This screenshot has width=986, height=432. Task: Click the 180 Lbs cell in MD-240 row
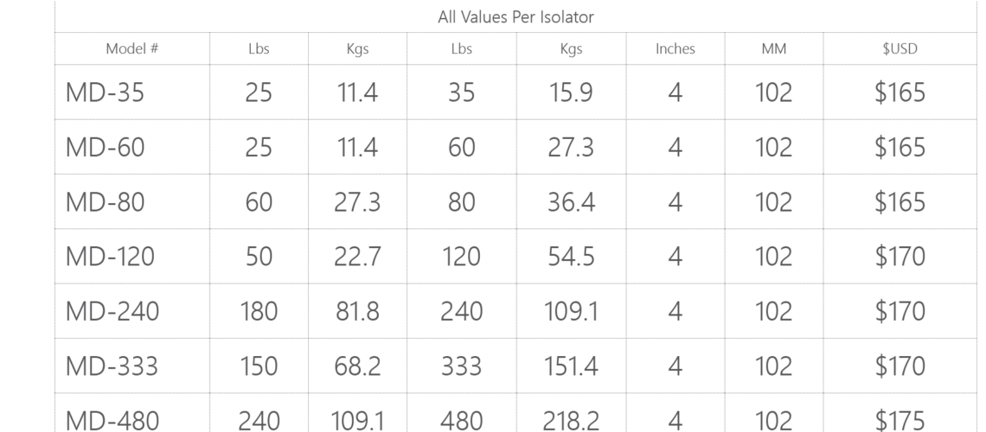(x=259, y=311)
